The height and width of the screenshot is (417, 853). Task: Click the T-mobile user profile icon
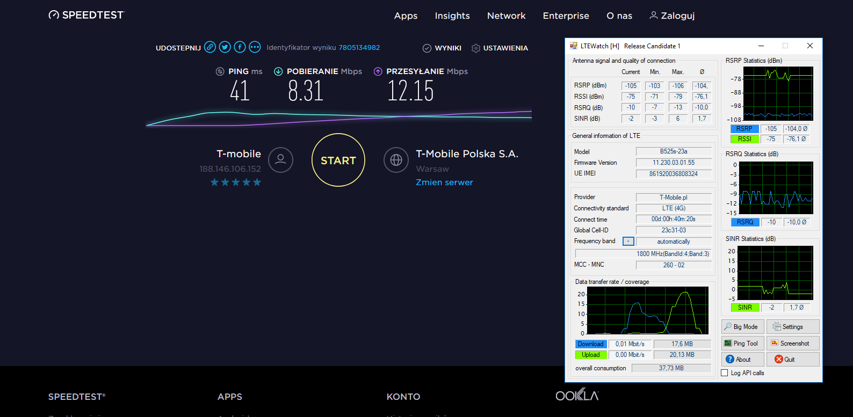280,160
